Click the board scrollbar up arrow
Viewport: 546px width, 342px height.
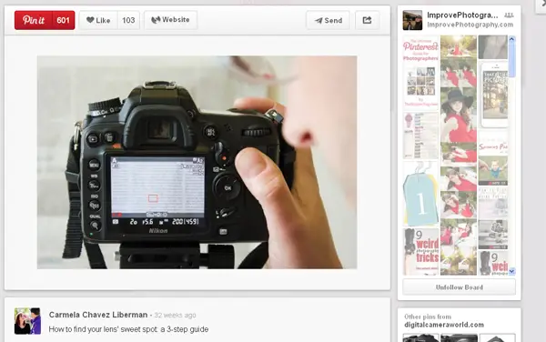[511, 39]
